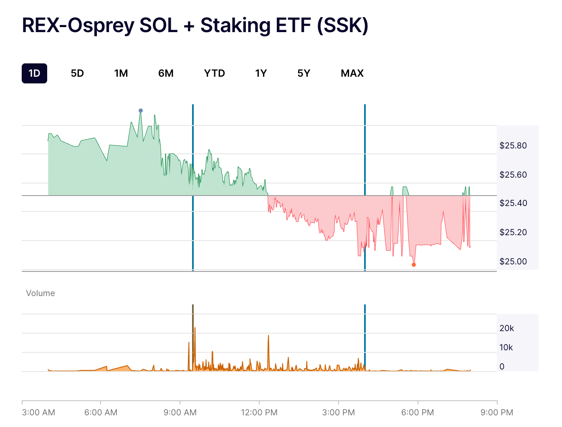Click the blue daily high point marker
This screenshot has height=427, width=562.
pos(141,111)
